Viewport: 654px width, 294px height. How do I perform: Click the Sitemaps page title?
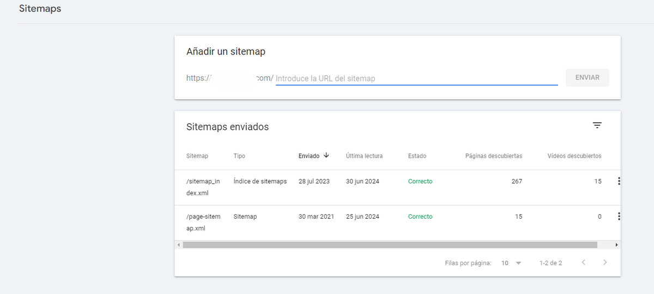40,9
